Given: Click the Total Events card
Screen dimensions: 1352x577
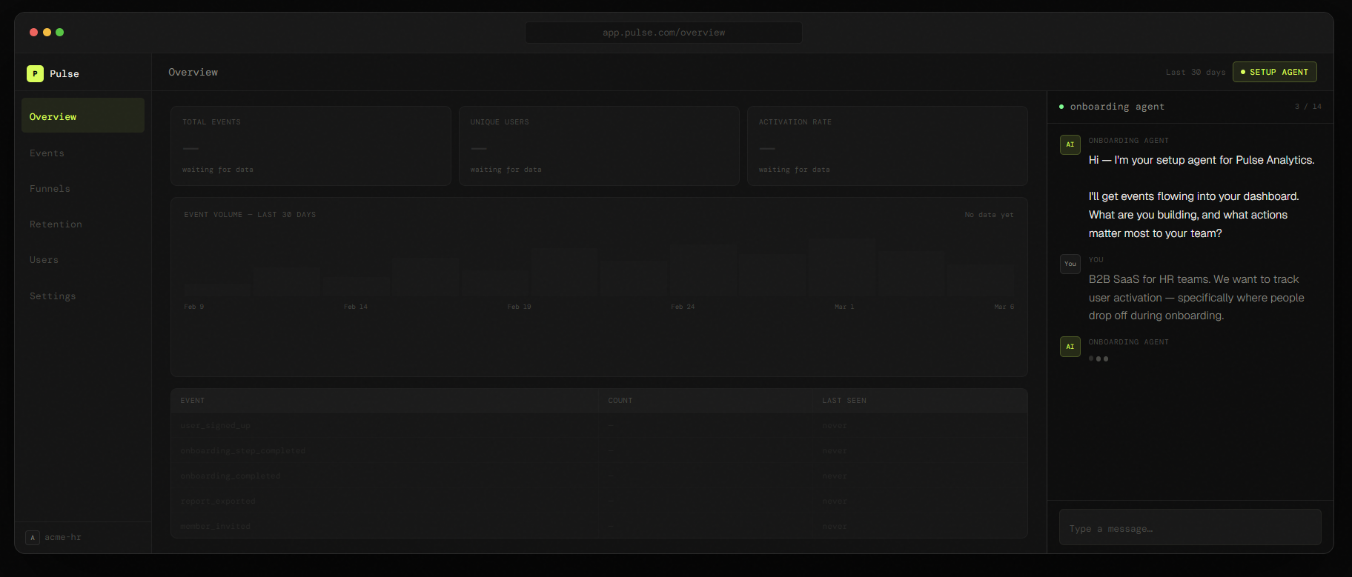Looking at the screenshot, I should click(311, 146).
